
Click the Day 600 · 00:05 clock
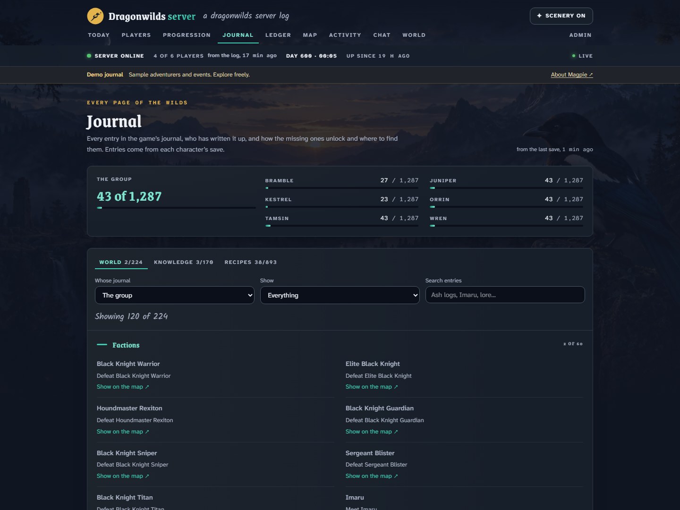click(311, 56)
